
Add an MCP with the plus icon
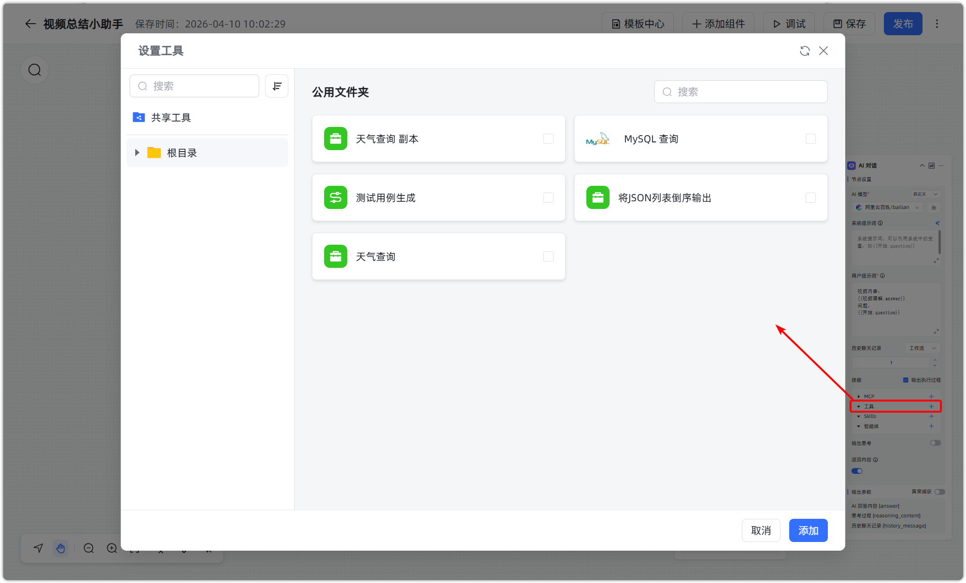pyautogui.click(x=931, y=396)
